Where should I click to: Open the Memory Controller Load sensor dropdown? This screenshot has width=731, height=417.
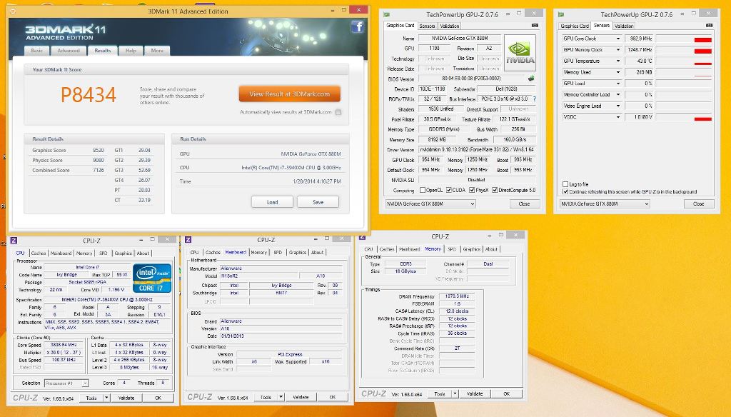(x=618, y=95)
